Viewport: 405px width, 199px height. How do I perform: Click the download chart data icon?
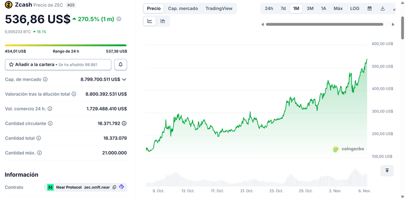coord(383,9)
